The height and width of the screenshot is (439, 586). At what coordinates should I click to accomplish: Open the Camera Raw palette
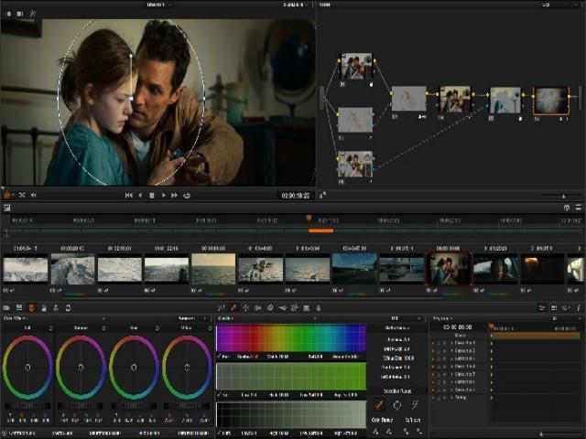(x=6, y=308)
